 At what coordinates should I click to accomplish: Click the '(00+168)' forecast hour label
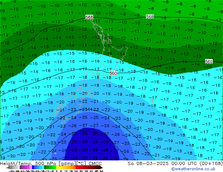[x=211, y=164]
